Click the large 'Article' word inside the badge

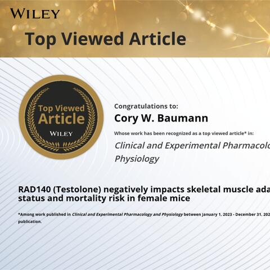[61, 119]
